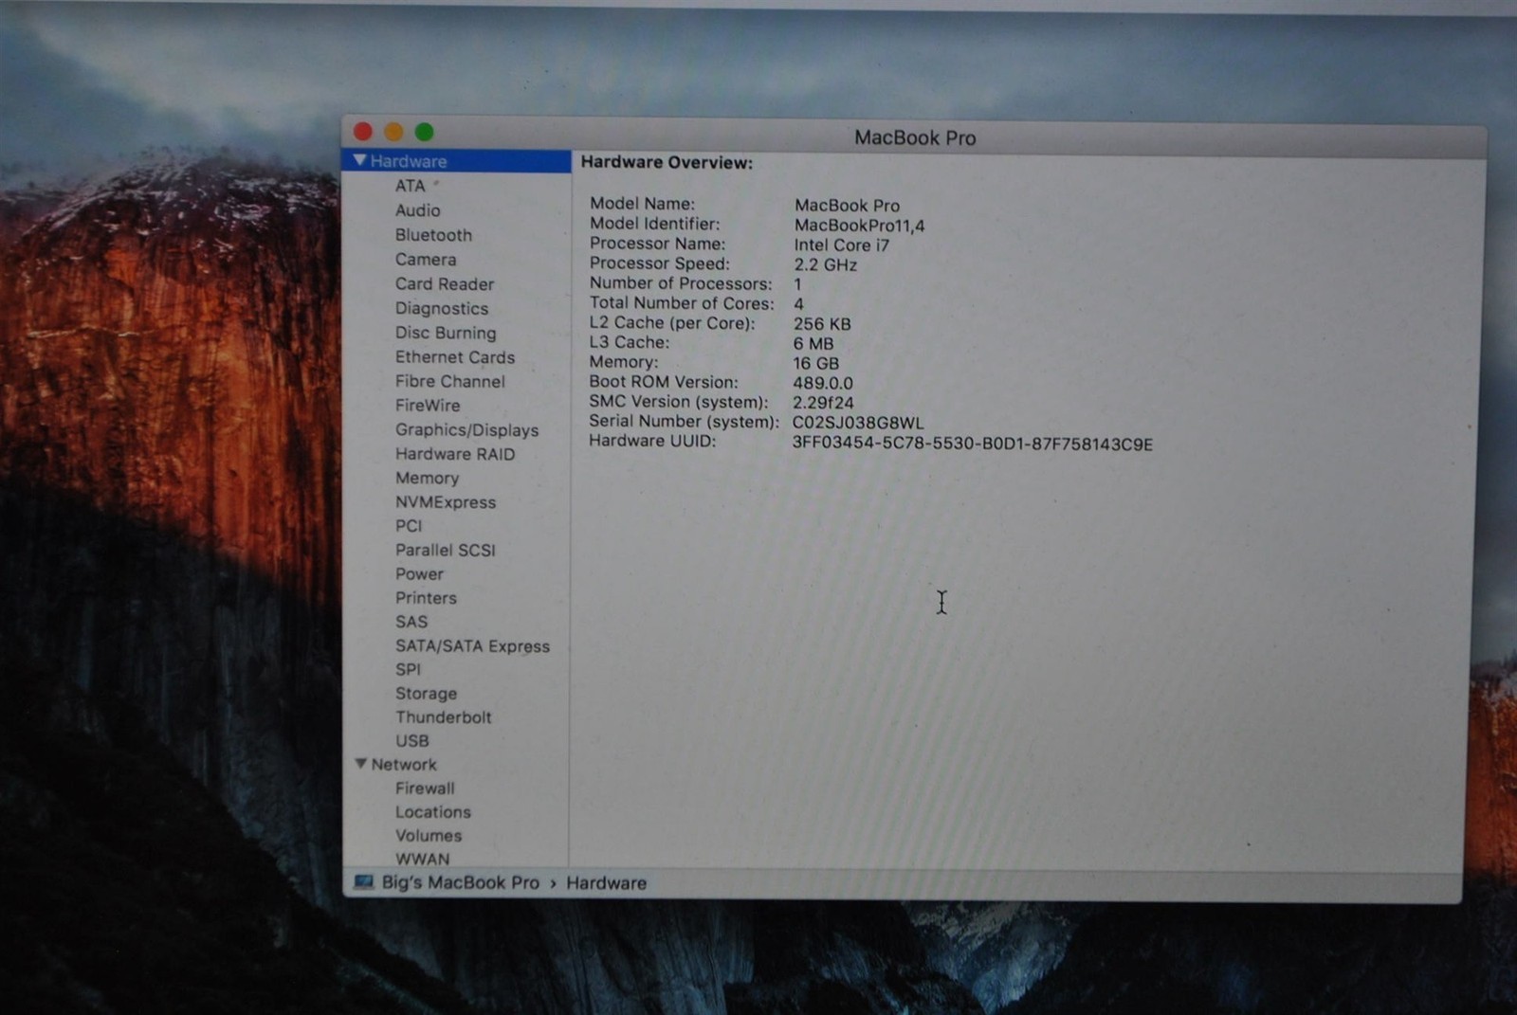Viewport: 1517px width, 1015px height.
Task: Collapse the Network section triangle
Action: point(360,763)
